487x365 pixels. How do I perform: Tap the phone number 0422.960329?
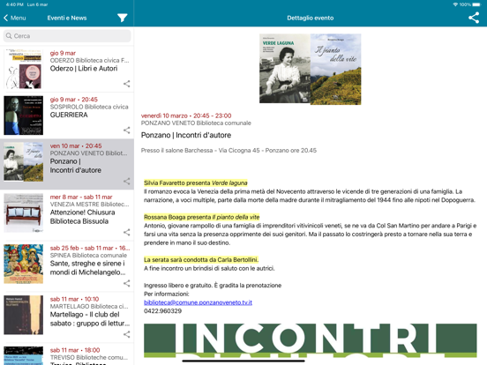162,311
